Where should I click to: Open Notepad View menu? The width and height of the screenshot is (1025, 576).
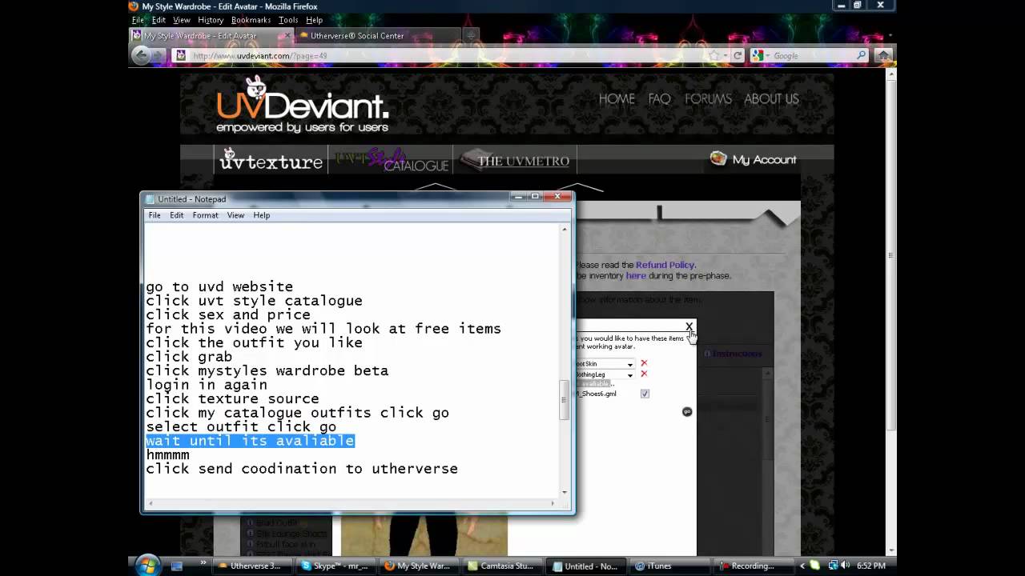tap(235, 215)
